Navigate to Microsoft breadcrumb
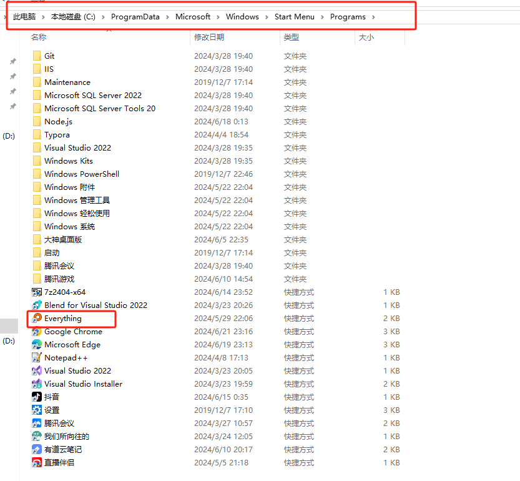The width and height of the screenshot is (520, 481). pyautogui.click(x=193, y=17)
